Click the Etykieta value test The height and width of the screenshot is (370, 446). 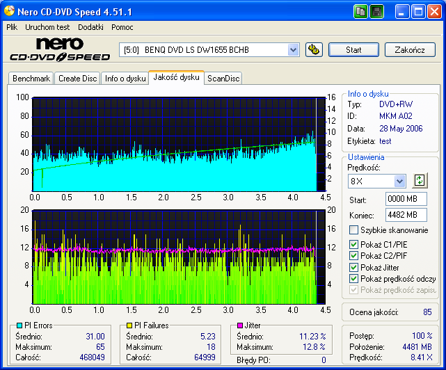pyautogui.click(x=385, y=141)
